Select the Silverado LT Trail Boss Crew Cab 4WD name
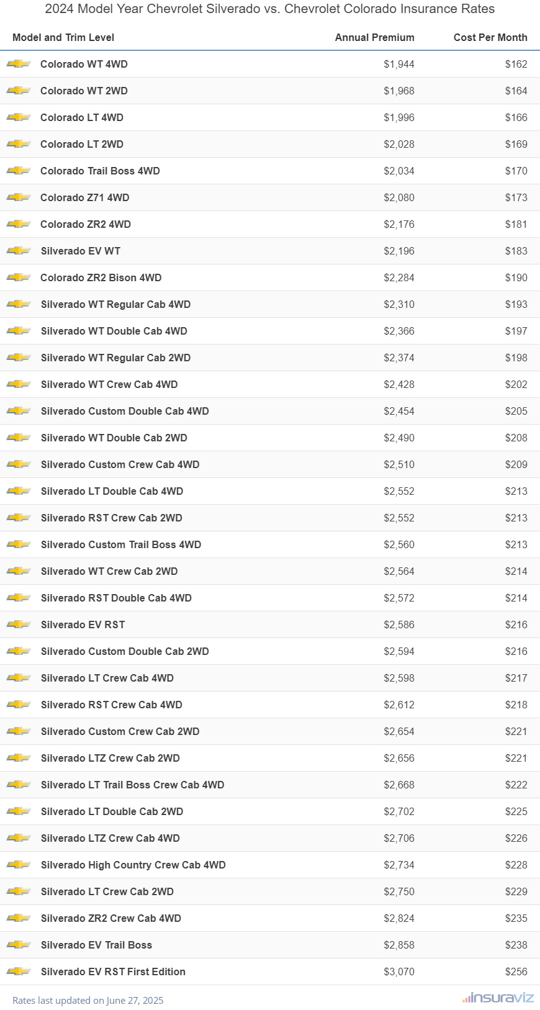 [x=133, y=785]
